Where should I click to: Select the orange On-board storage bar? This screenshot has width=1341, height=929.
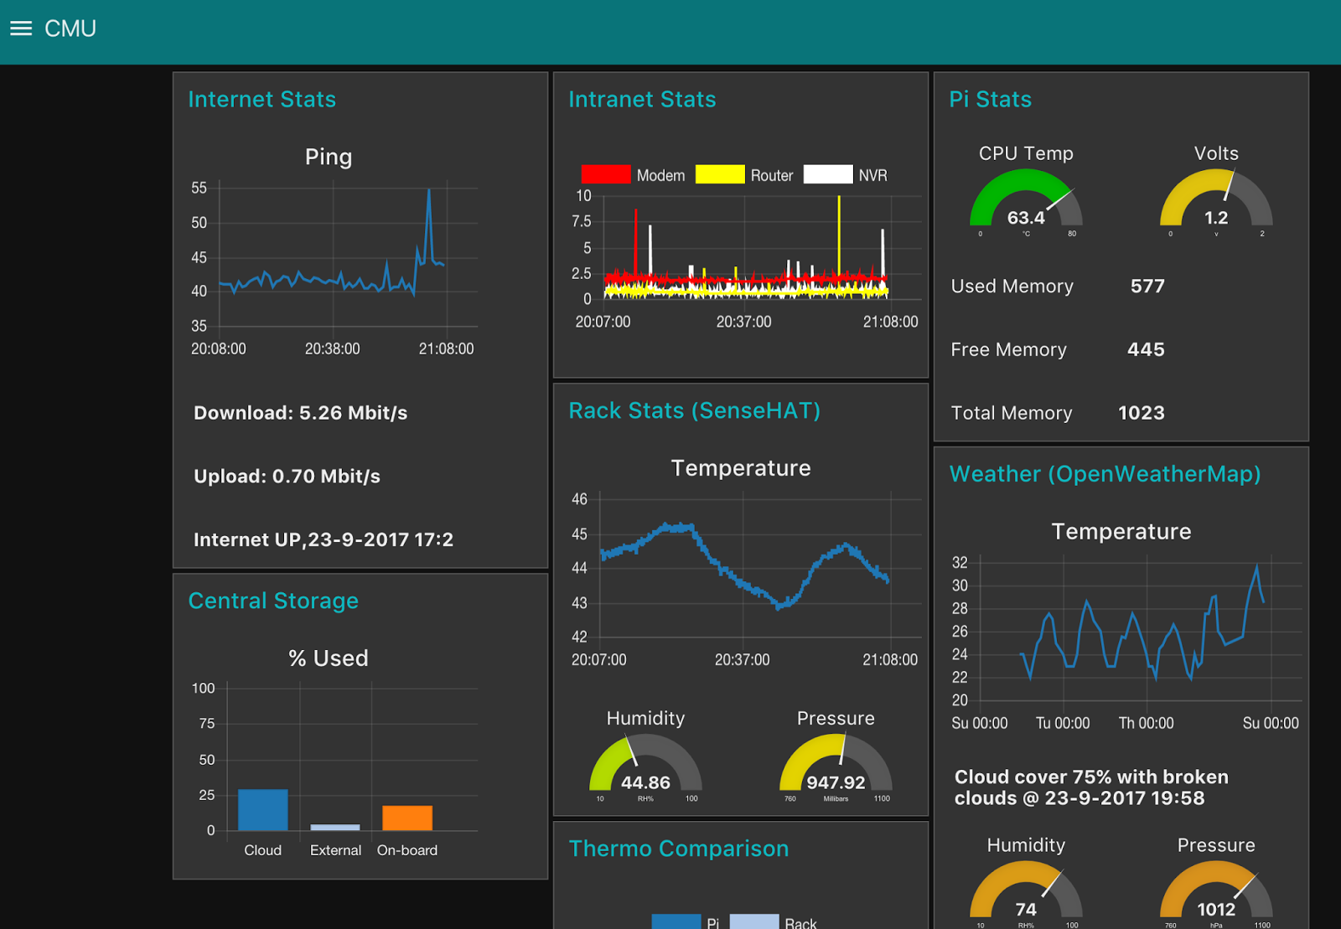click(407, 818)
